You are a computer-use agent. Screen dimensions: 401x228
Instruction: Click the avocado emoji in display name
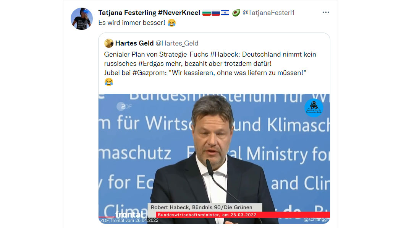pyautogui.click(x=236, y=13)
